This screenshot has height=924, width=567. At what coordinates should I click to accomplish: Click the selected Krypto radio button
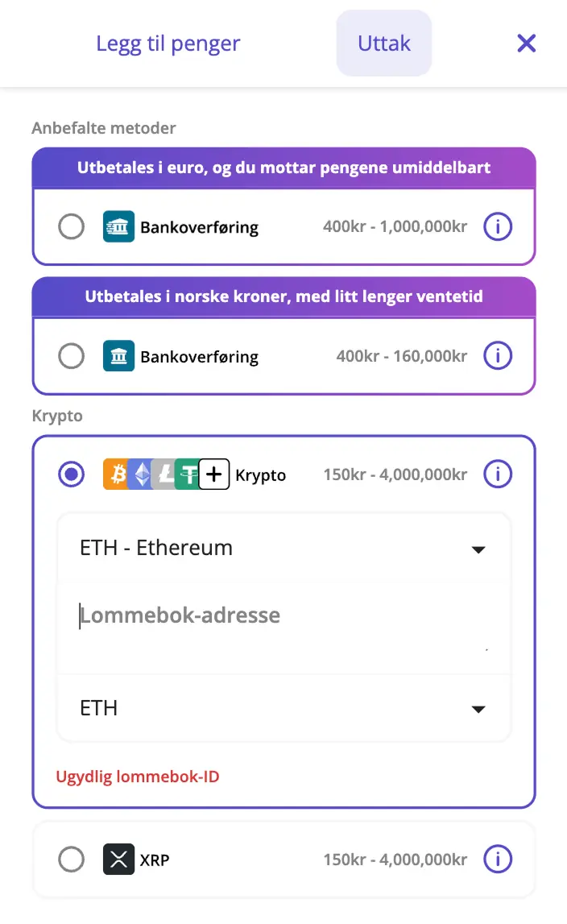tap(72, 474)
